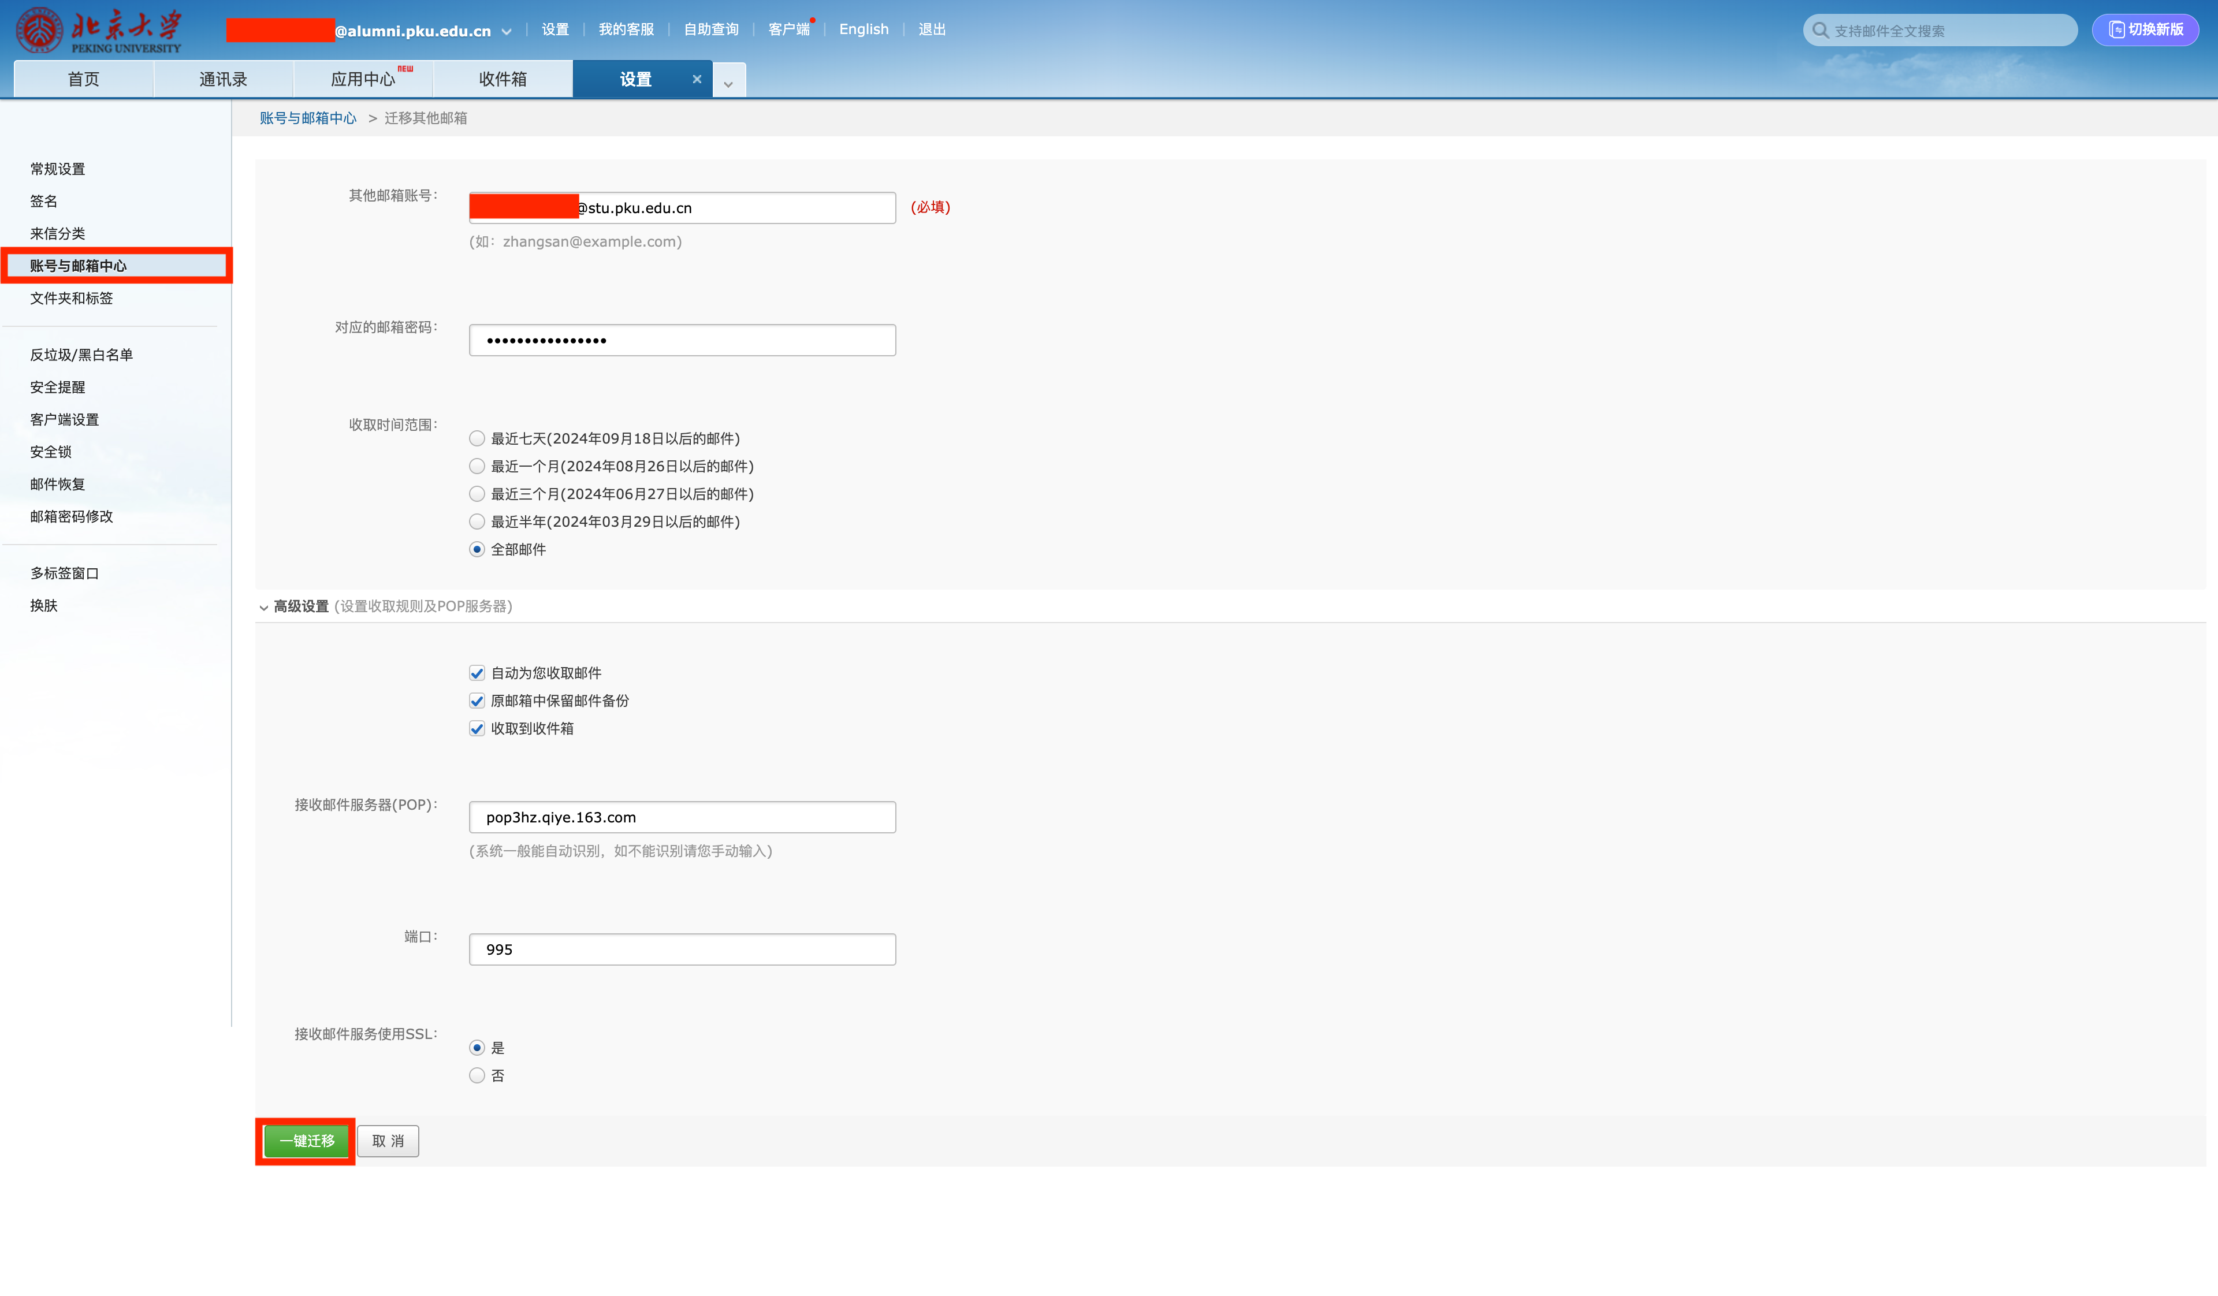
Task: Select 否 for 接收邮件服务使用SSL
Action: (476, 1074)
